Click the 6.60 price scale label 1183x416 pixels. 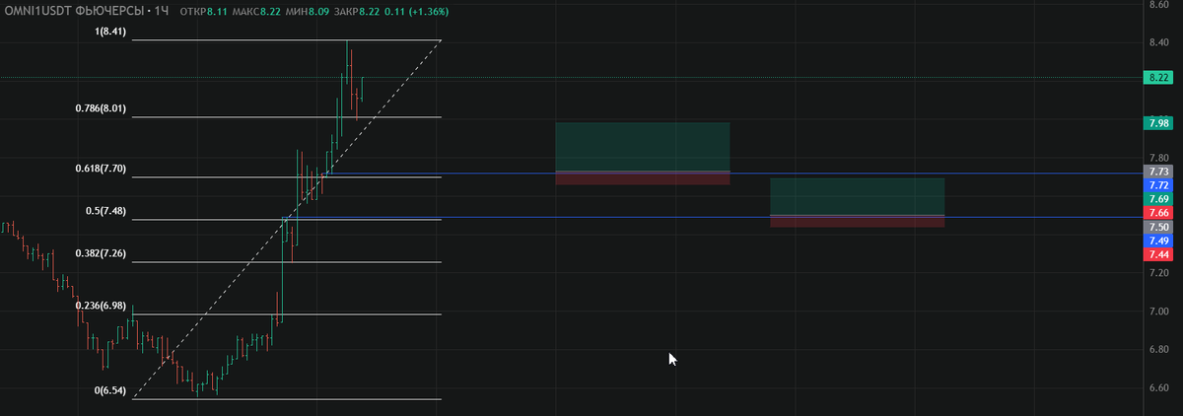[1157, 388]
